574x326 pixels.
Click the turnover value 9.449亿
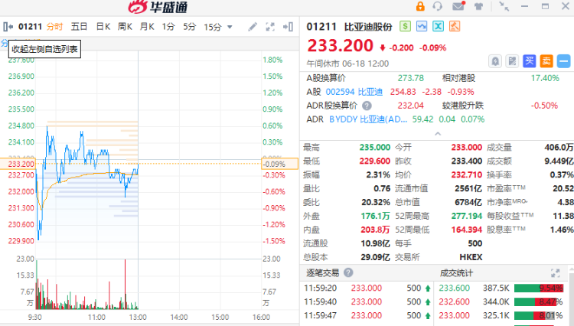(559, 161)
